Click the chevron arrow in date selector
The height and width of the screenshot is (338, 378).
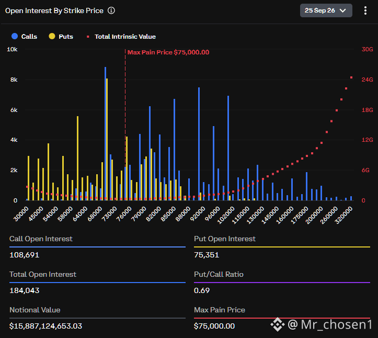(342, 10)
